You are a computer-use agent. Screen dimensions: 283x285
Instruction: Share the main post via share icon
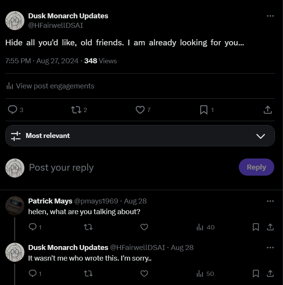[268, 110]
